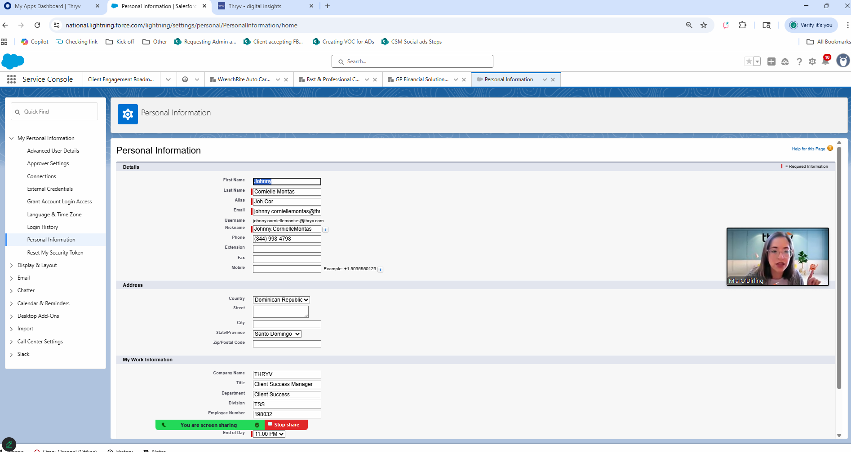The image size is (851, 452).
Task: Click the Personal Information gear icon
Action: (x=128, y=114)
